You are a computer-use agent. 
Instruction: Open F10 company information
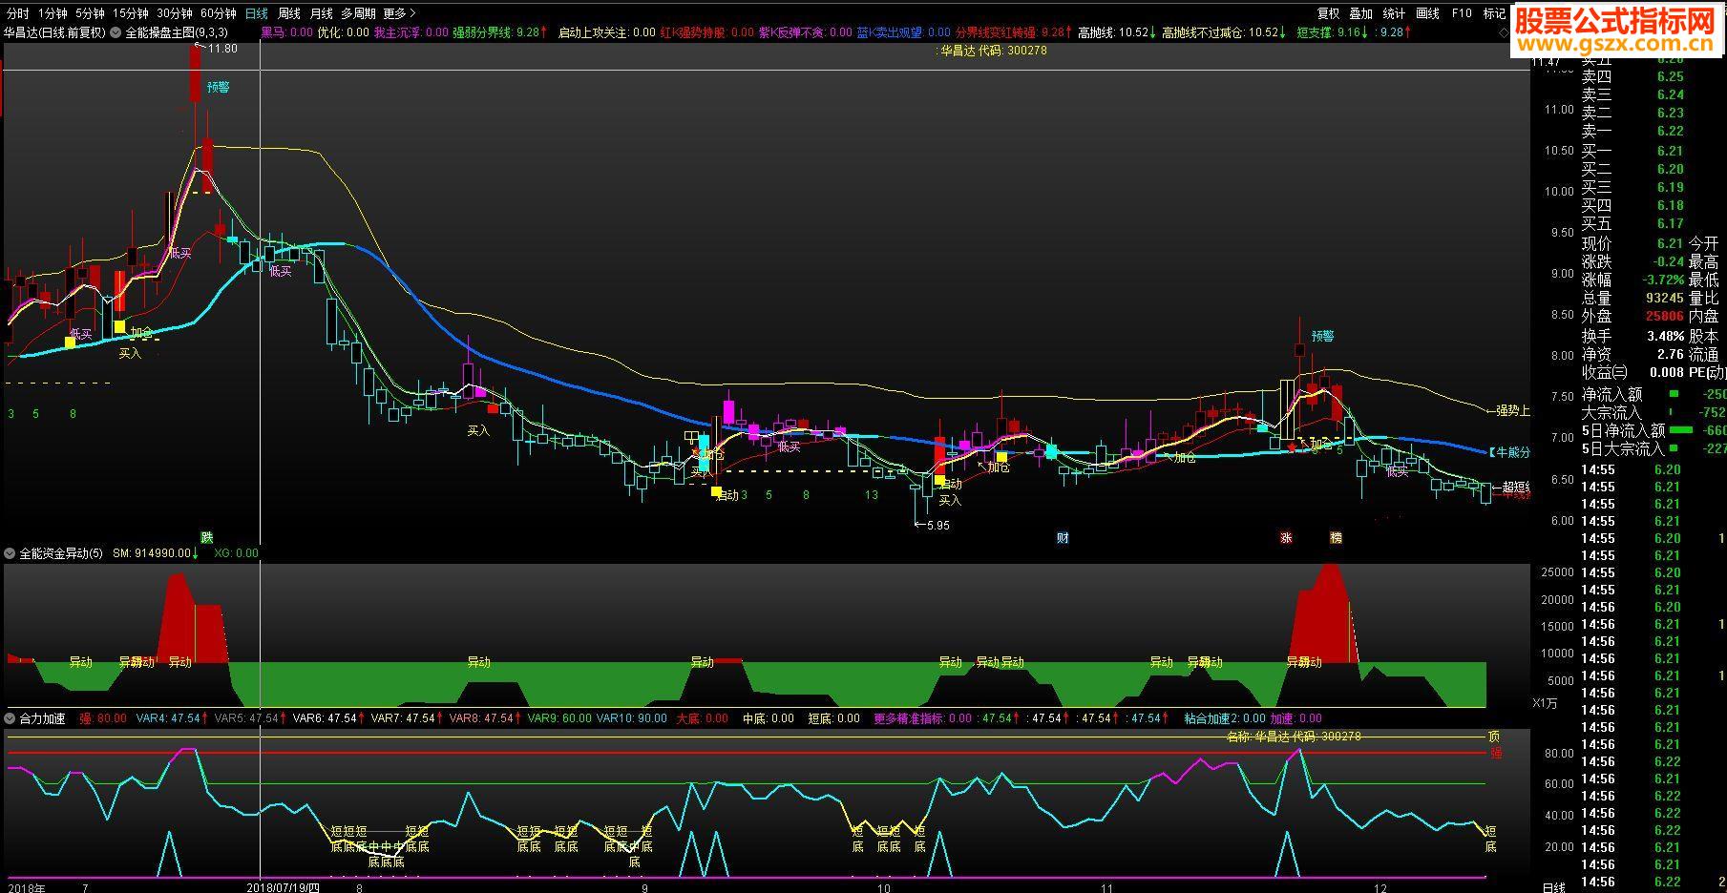coord(1462,13)
